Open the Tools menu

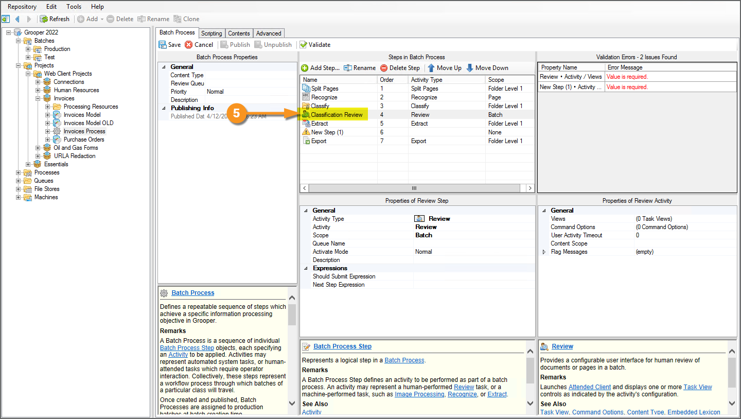click(x=74, y=7)
